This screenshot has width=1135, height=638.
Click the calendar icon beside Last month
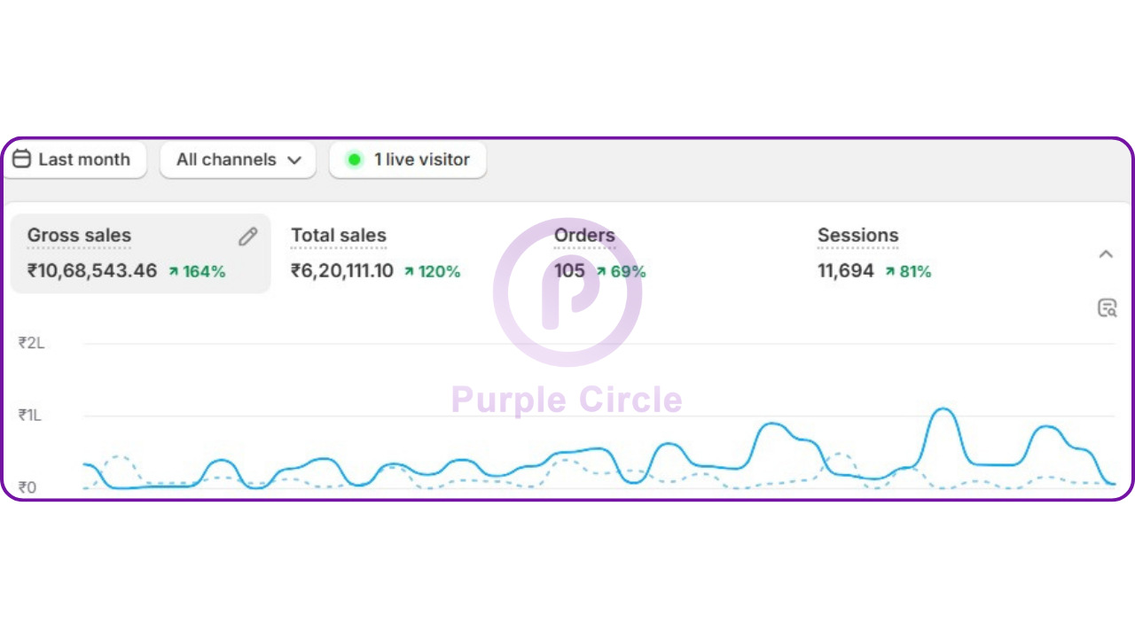[22, 159]
